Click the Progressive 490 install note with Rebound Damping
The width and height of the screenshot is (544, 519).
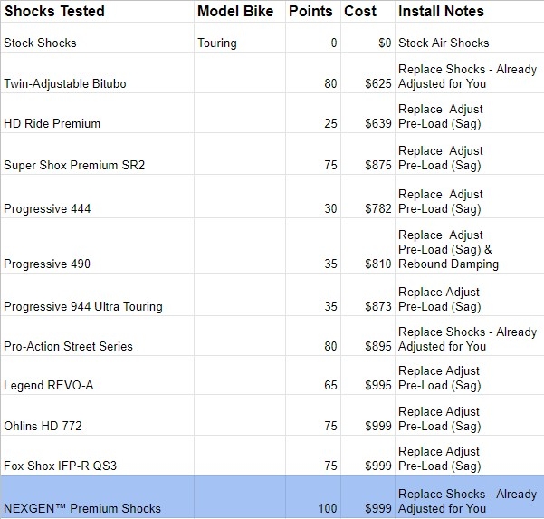pos(470,245)
